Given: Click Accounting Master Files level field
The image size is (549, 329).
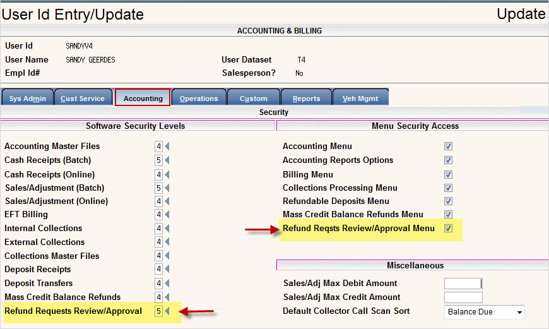Looking at the screenshot, I should tap(158, 146).
